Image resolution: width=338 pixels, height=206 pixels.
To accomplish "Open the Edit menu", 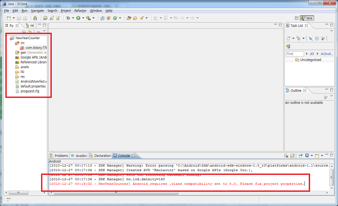I will [x=15, y=11].
